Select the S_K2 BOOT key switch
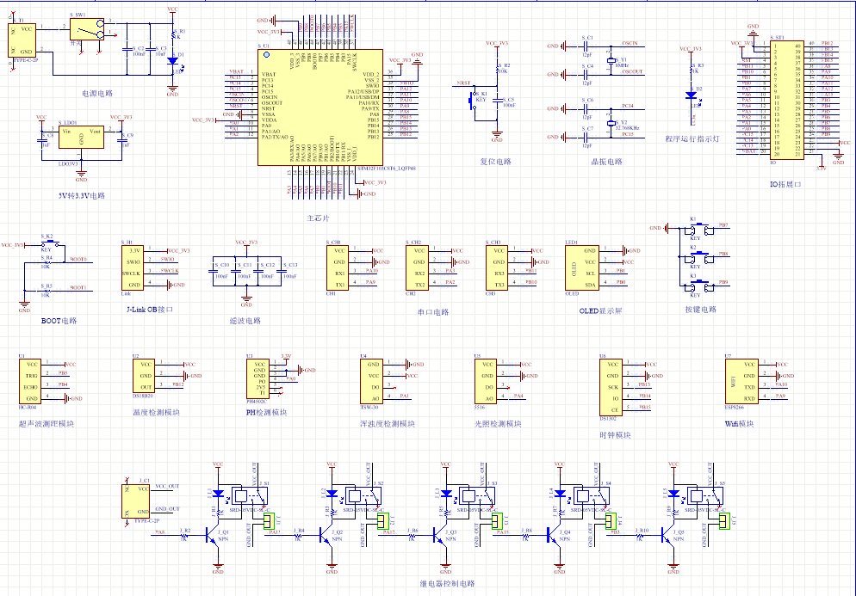This screenshot has height=596, width=856. pyautogui.click(x=50, y=243)
